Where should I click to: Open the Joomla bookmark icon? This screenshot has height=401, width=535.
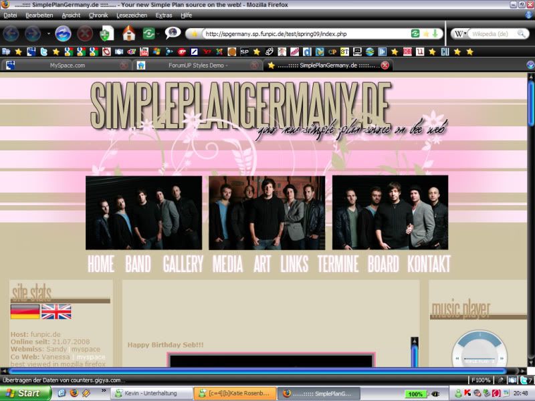(219, 52)
